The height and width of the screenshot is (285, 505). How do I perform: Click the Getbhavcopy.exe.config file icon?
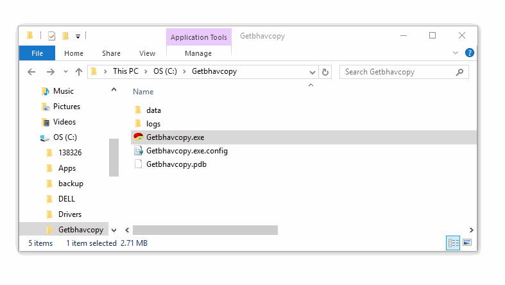138,150
